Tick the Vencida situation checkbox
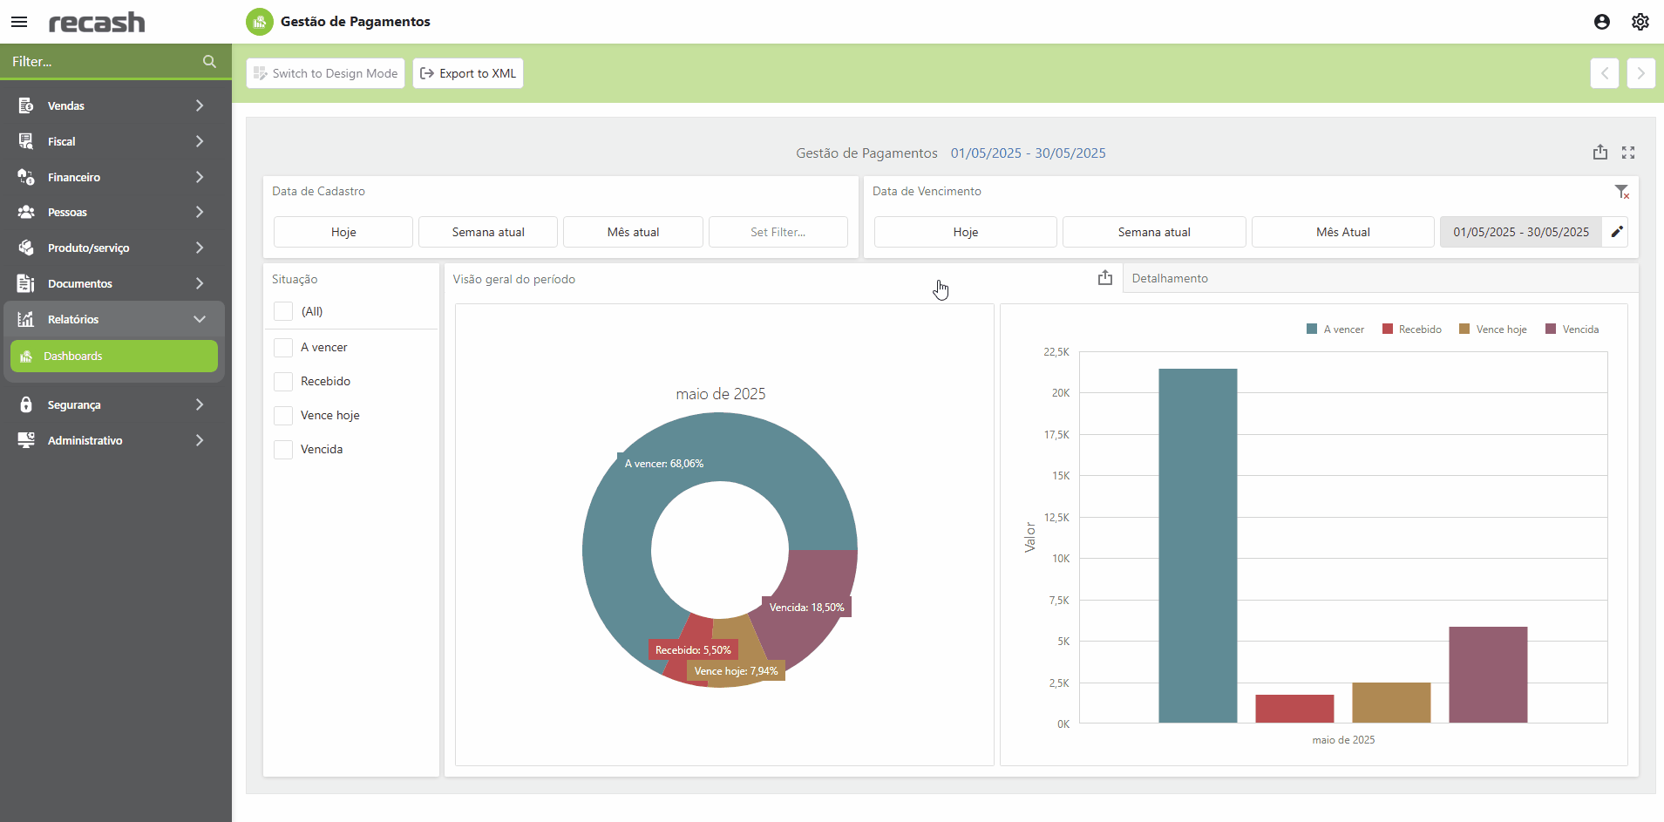 click(283, 450)
